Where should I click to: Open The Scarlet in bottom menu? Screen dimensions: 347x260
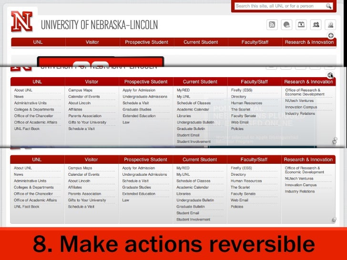pyautogui.click(x=240, y=187)
